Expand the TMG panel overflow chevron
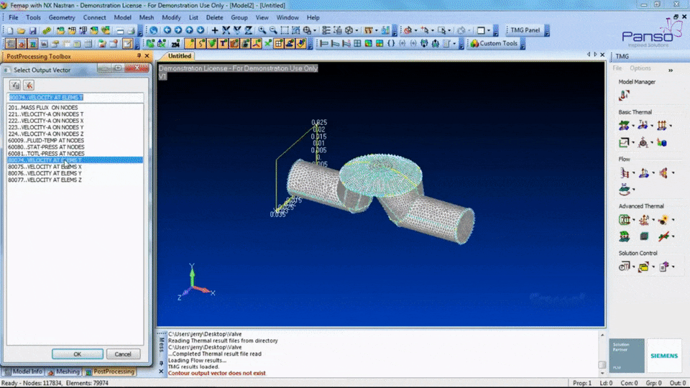Viewport: 690px width, 388px height. [x=671, y=70]
